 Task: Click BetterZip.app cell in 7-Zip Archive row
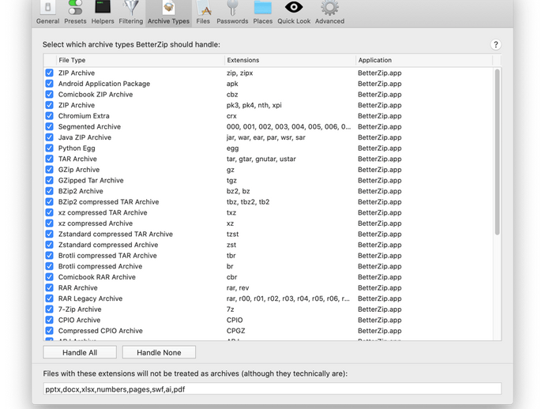coord(380,310)
